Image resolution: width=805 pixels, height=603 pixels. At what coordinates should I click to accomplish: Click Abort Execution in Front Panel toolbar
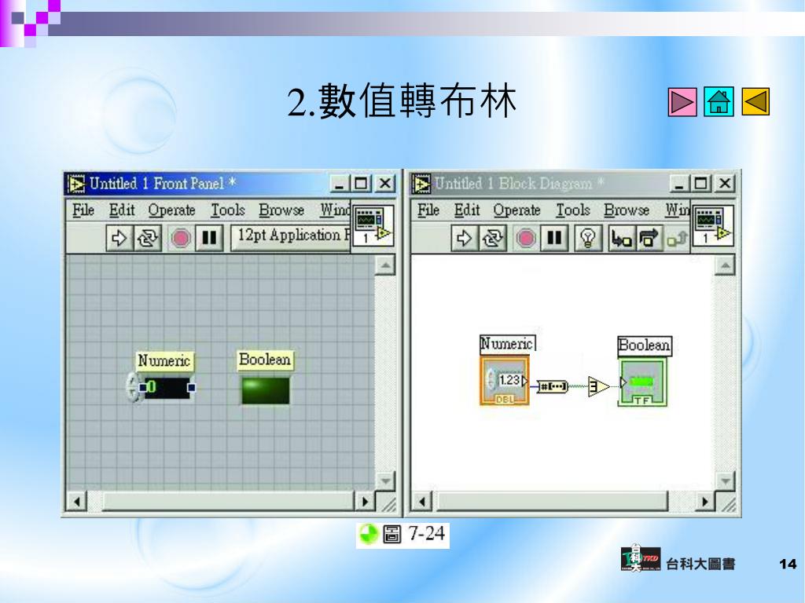[181, 239]
